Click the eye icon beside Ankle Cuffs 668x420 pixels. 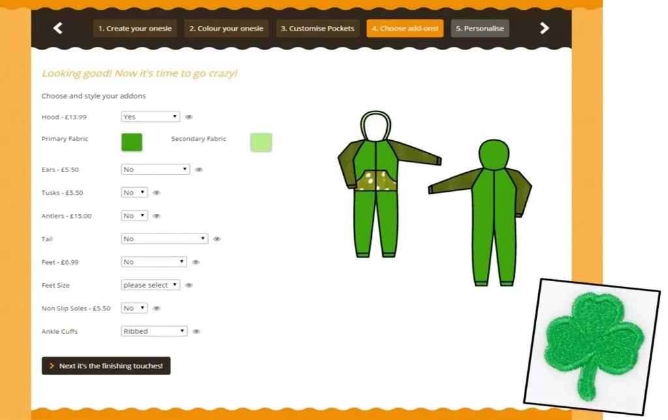coord(196,331)
